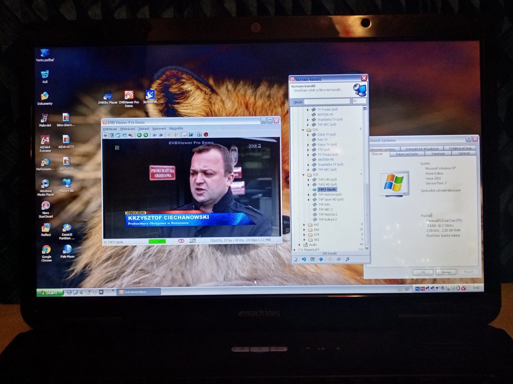Select TVP Historia 2 channel
The image size is (513, 384).
coord(327,214)
